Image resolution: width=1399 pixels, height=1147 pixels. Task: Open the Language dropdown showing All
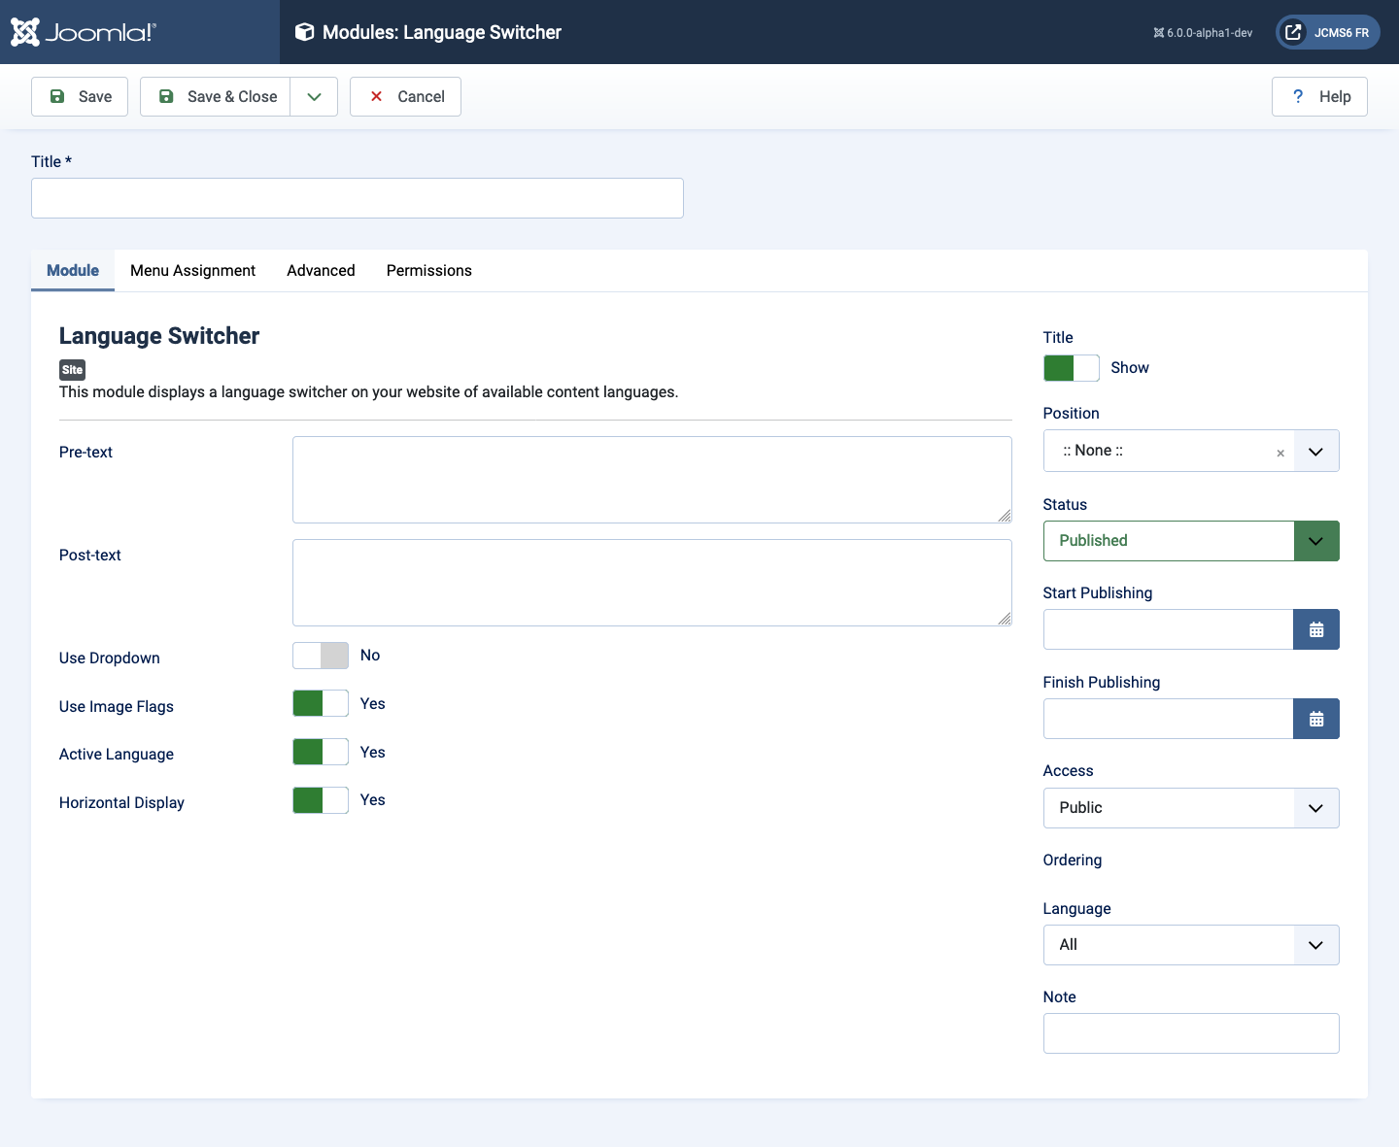tap(1191, 945)
